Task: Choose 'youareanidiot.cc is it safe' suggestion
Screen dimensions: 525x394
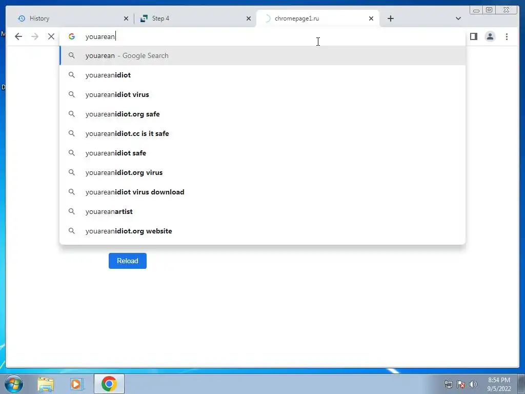Action: coord(262,133)
